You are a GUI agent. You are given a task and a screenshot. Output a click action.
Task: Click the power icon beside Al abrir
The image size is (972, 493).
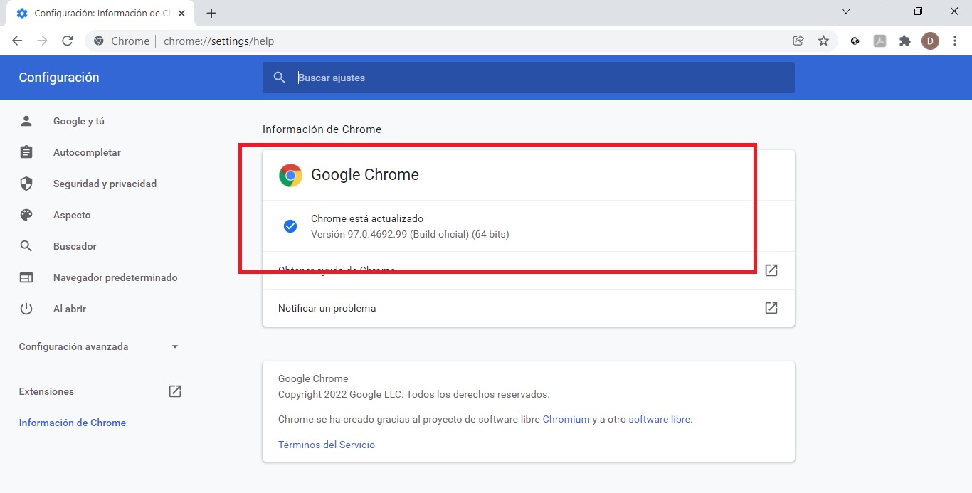[x=26, y=309]
